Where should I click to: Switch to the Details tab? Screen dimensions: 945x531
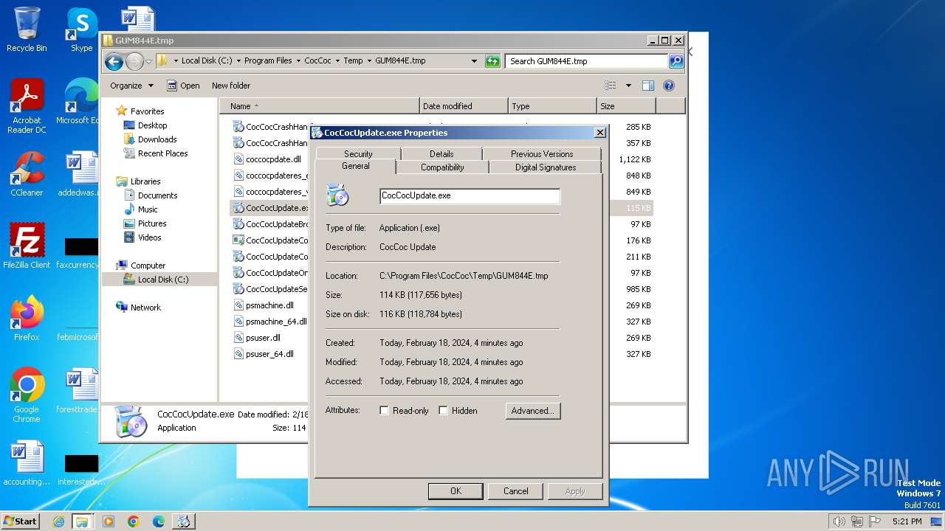(441, 154)
